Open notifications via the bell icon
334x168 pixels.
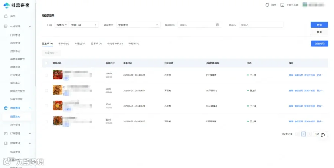tap(267, 5)
